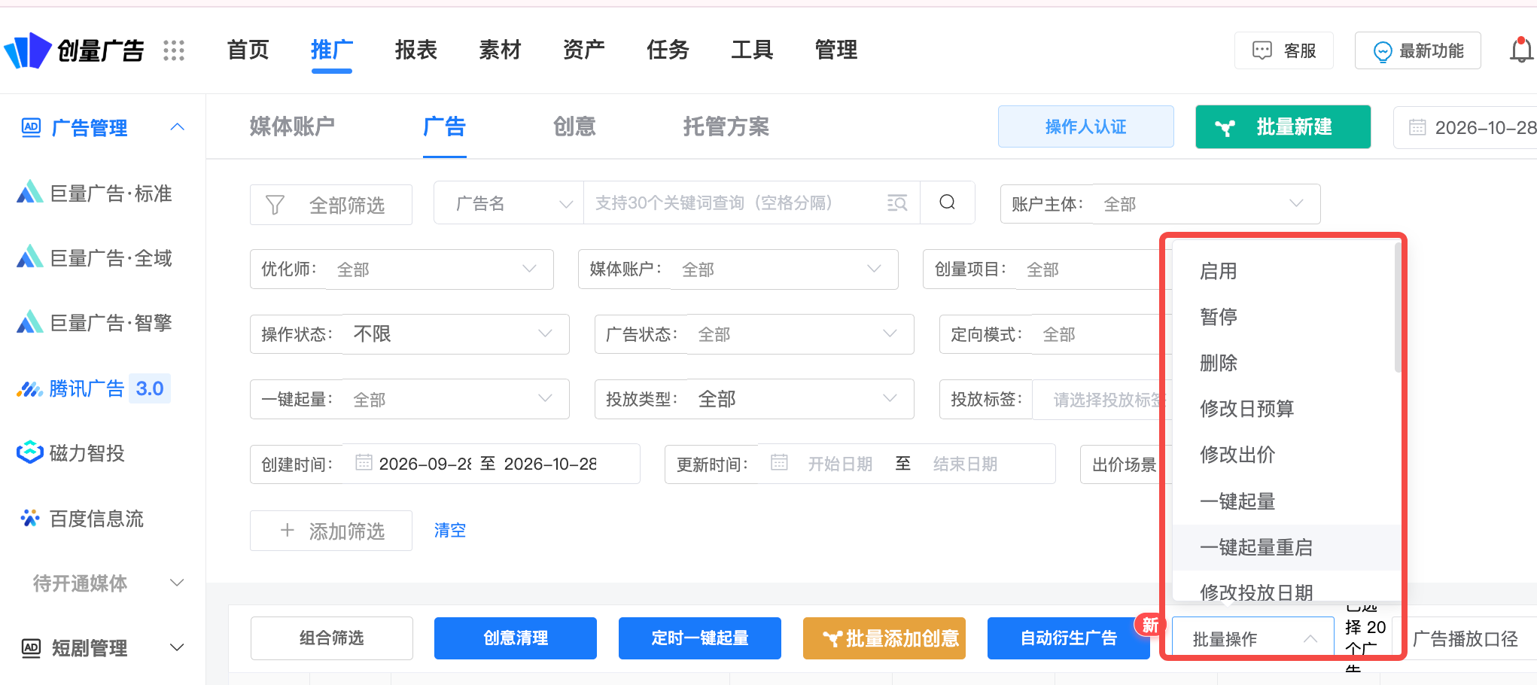Image resolution: width=1537 pixels, height=685 pixels.
Task: Click the 创意清理 button
Action: tap(516, 638)
